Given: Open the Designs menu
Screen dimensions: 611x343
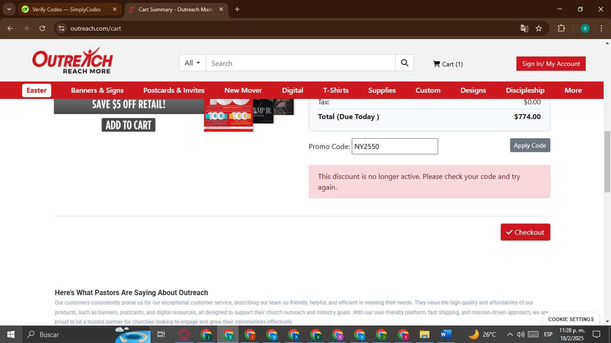Looking at the screenshot, I should (x=473, y=90).
